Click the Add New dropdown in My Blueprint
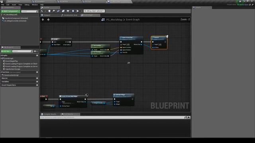Viewport: 255px width, 143px height. click(x=6, y=51)
